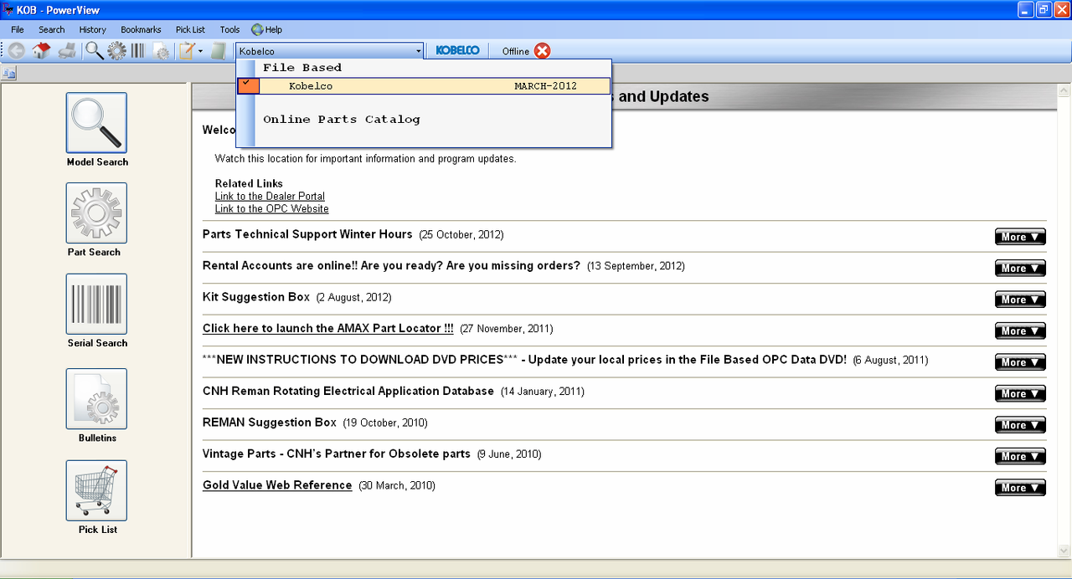Expand More for Gold Value Web Reference
This screenshot has width=1072, height=579.
[x=1020, y=488]
